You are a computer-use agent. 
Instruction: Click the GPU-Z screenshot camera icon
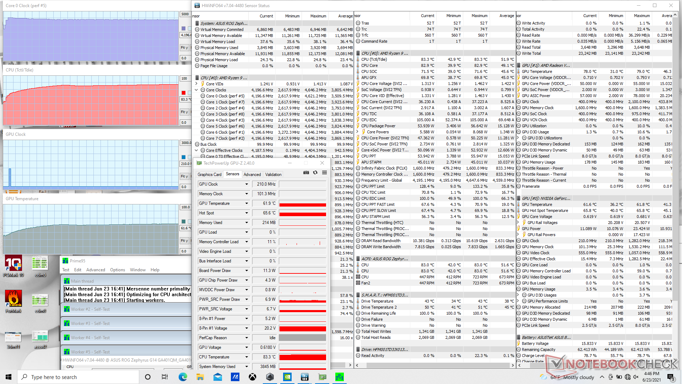(306, 172)
